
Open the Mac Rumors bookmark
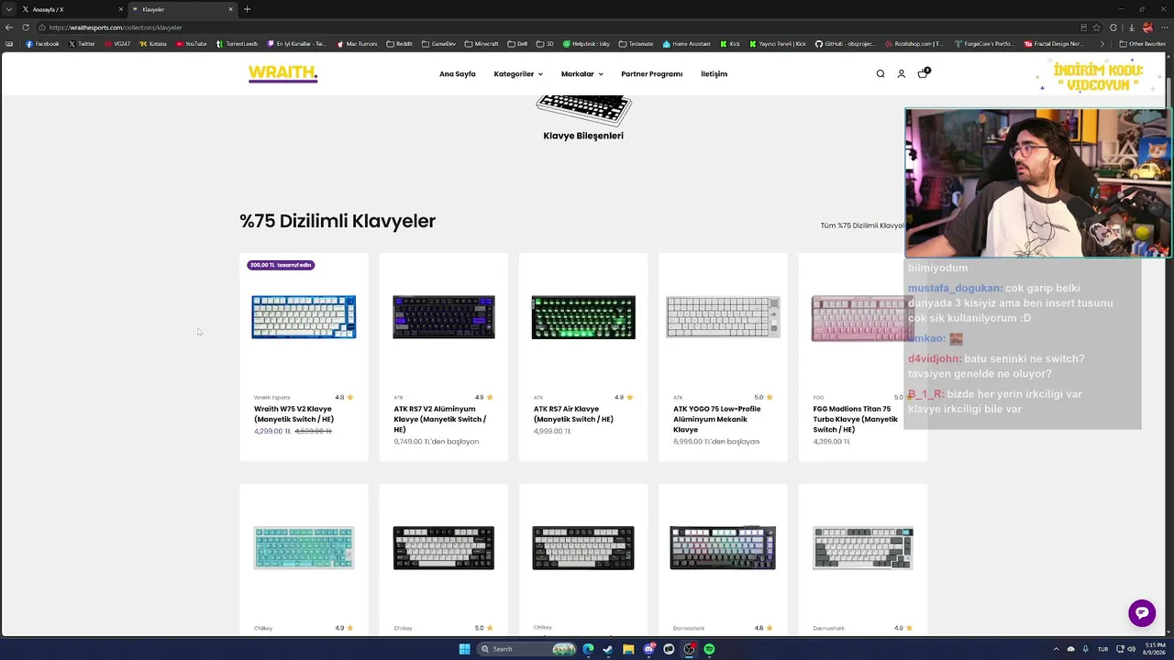[358, 44]
